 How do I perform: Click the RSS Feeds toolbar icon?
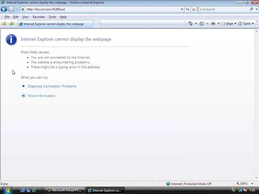(202, 23)
